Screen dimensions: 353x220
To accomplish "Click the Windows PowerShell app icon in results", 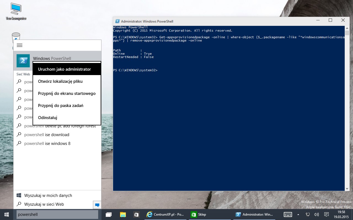I will (23, 61).
